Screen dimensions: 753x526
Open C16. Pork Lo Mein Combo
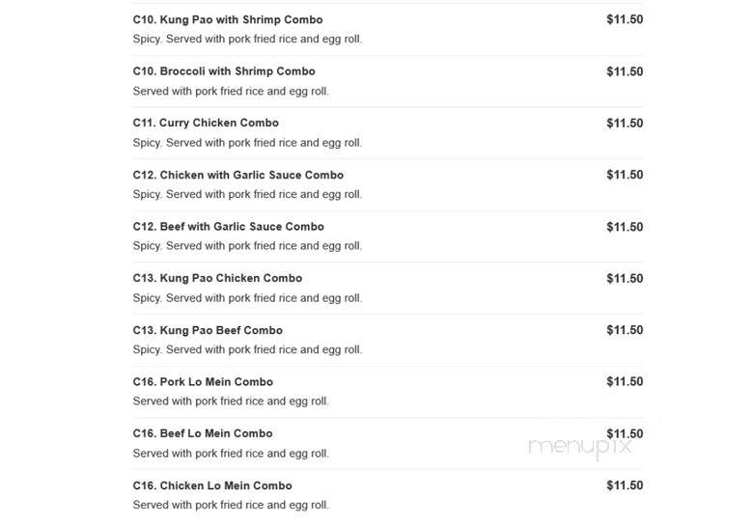203,382
